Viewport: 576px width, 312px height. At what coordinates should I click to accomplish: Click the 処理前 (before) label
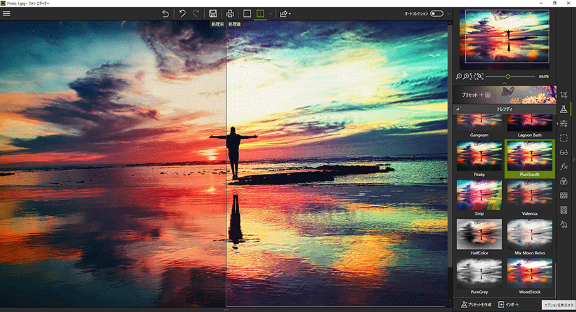[x=217, y=24]
